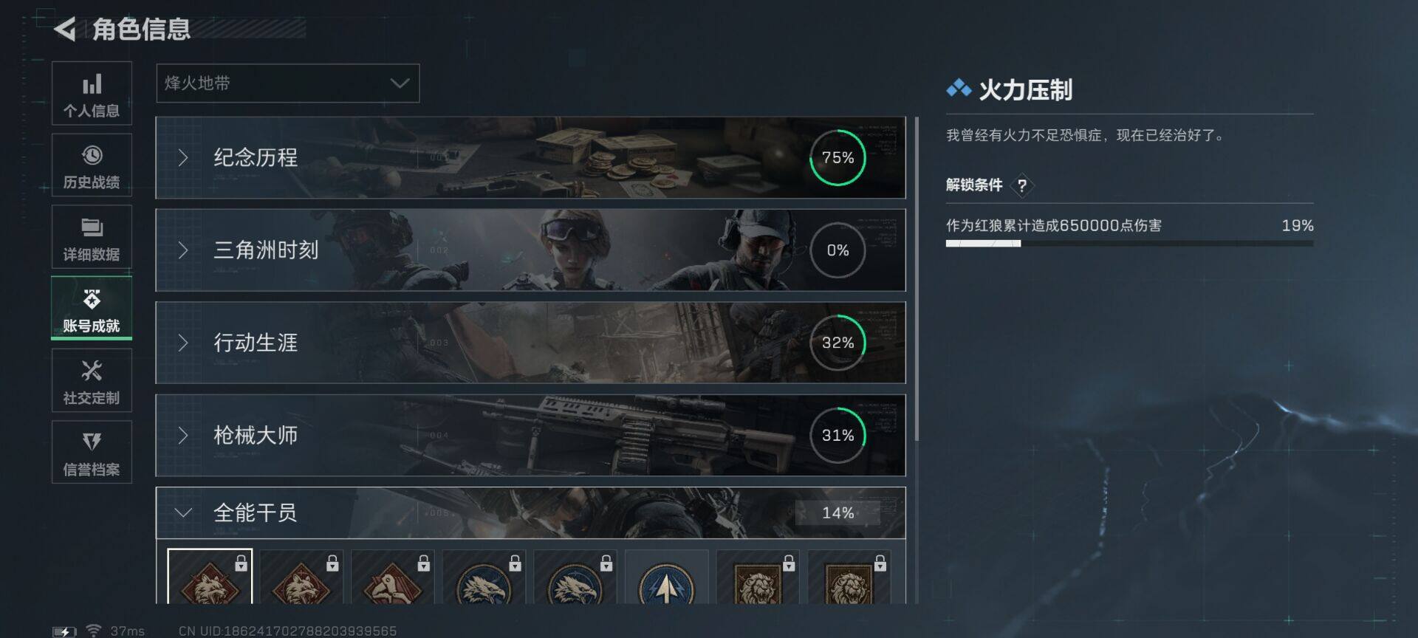
Task: Select the last lion achievement badge
Action: [849, 577]
